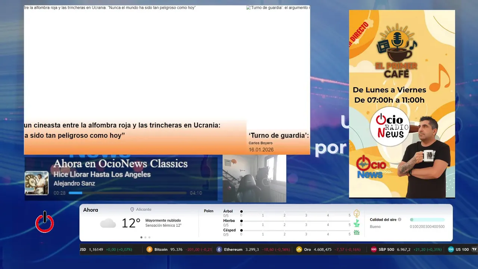Click the Ethereum price 3.299,3
This screenshot has width=478, height=269.
click(x=252, y=249)
